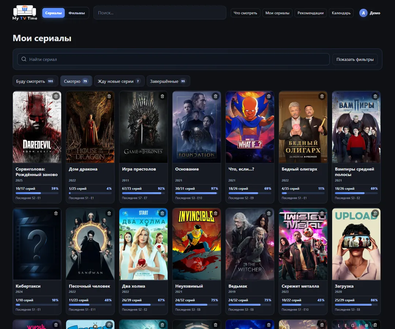This screenshot has width=395, height=329.
Task: Click Ведьмак progress bar at 75%
Action: tap(250, 305)
